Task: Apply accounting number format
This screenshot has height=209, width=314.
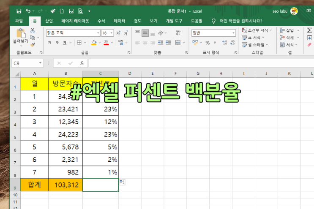Action: click(x=195, y=42)
